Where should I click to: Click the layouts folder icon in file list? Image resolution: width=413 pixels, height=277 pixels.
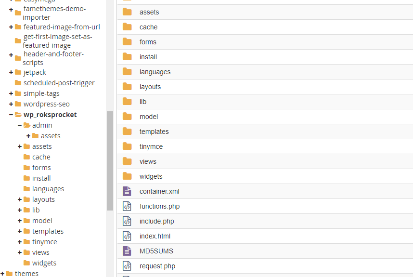tap(127, 86)
